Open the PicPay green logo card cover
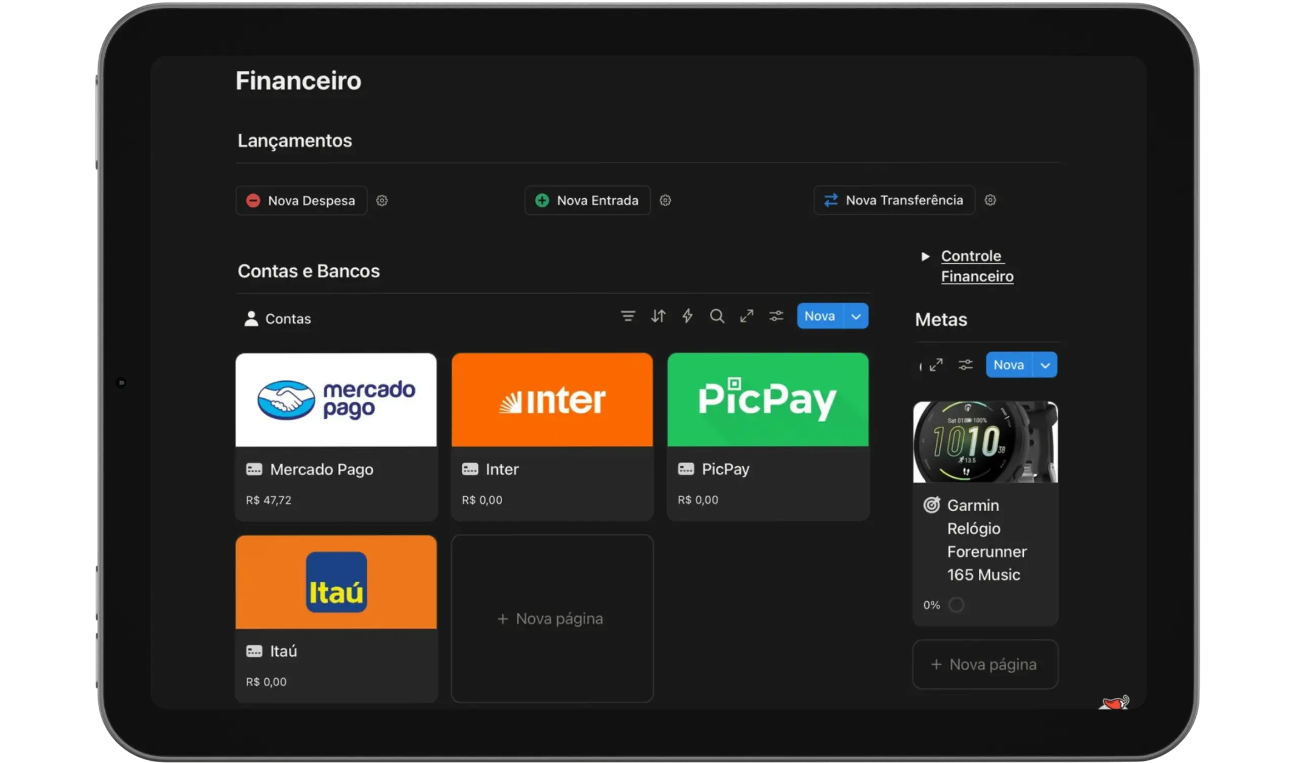The height and width of the screenshot is (763, 1295). coord(768,399)
